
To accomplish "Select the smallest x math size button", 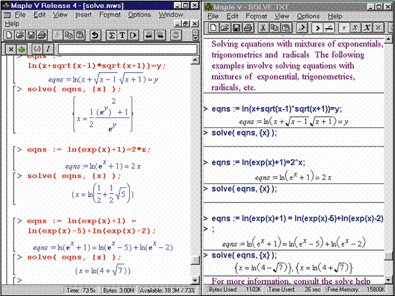I will 344,28.
